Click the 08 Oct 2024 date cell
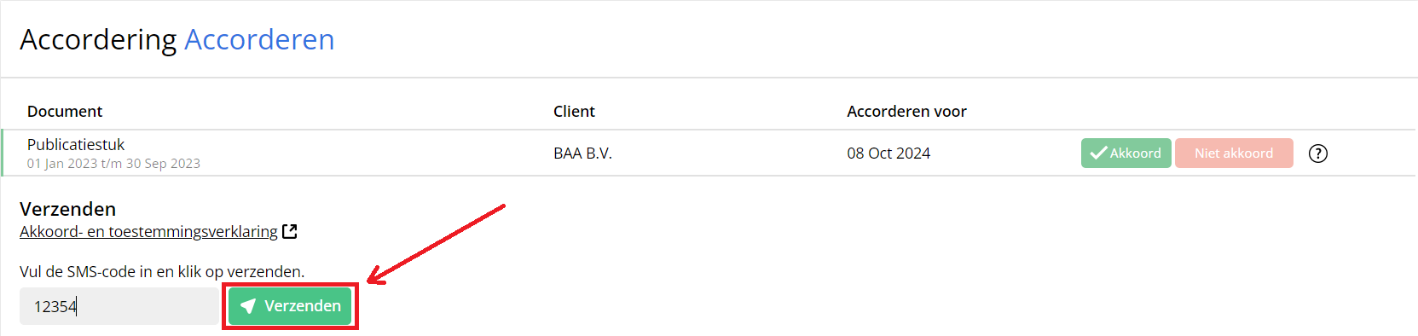Viewport: 1418px width, 336px height. 888,154
